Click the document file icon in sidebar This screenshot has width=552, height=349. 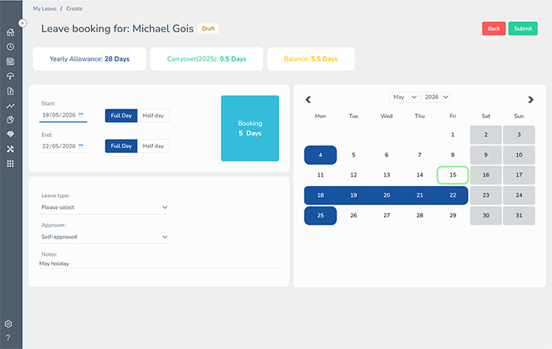coord(10,91)
